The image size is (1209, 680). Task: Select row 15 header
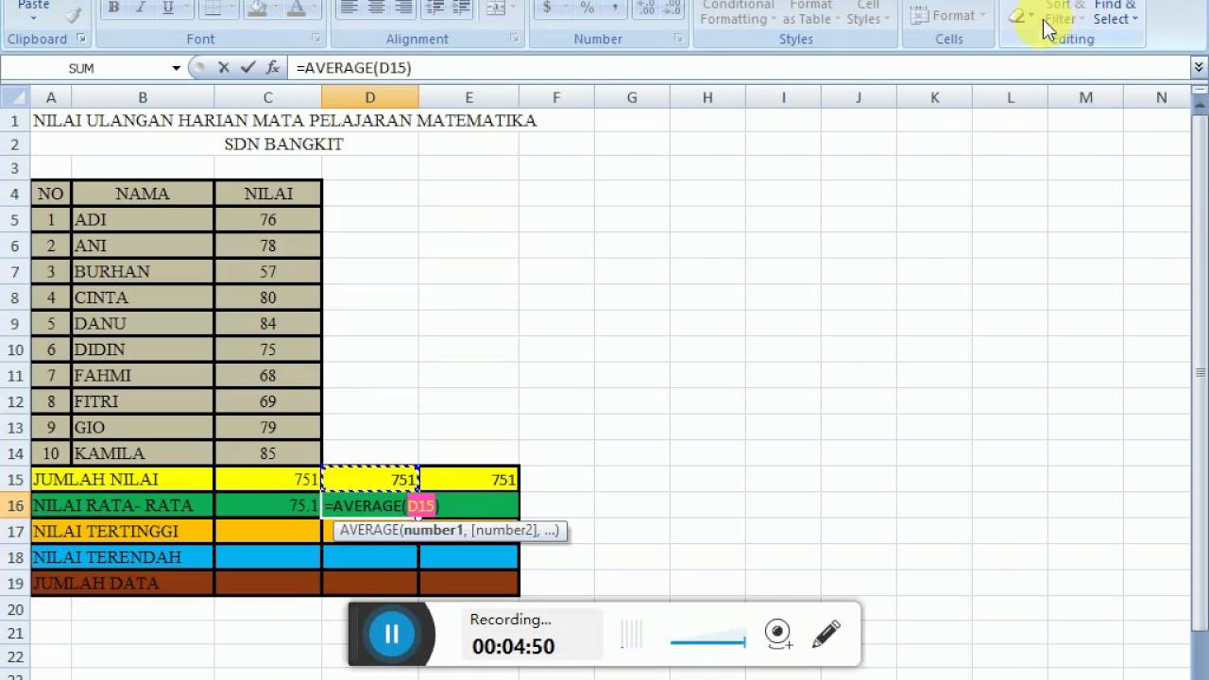click(x=14, y=480)
